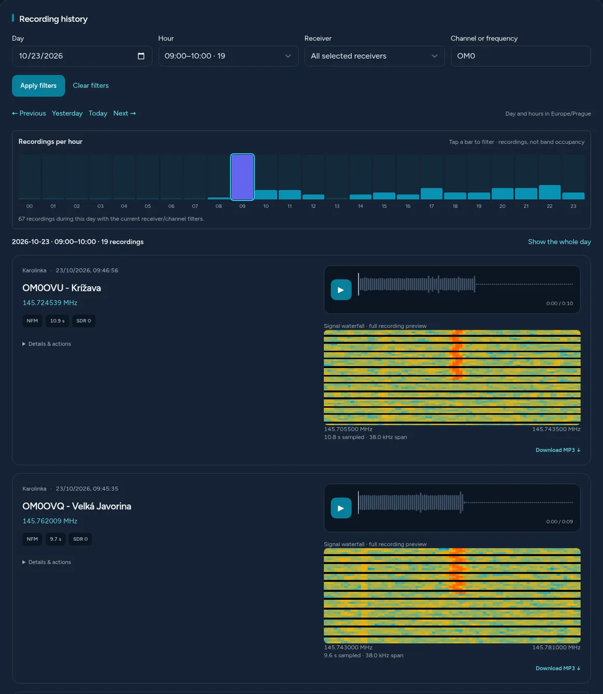Open the calendar picker in Day field
The image size is (603, 694).
141,56
